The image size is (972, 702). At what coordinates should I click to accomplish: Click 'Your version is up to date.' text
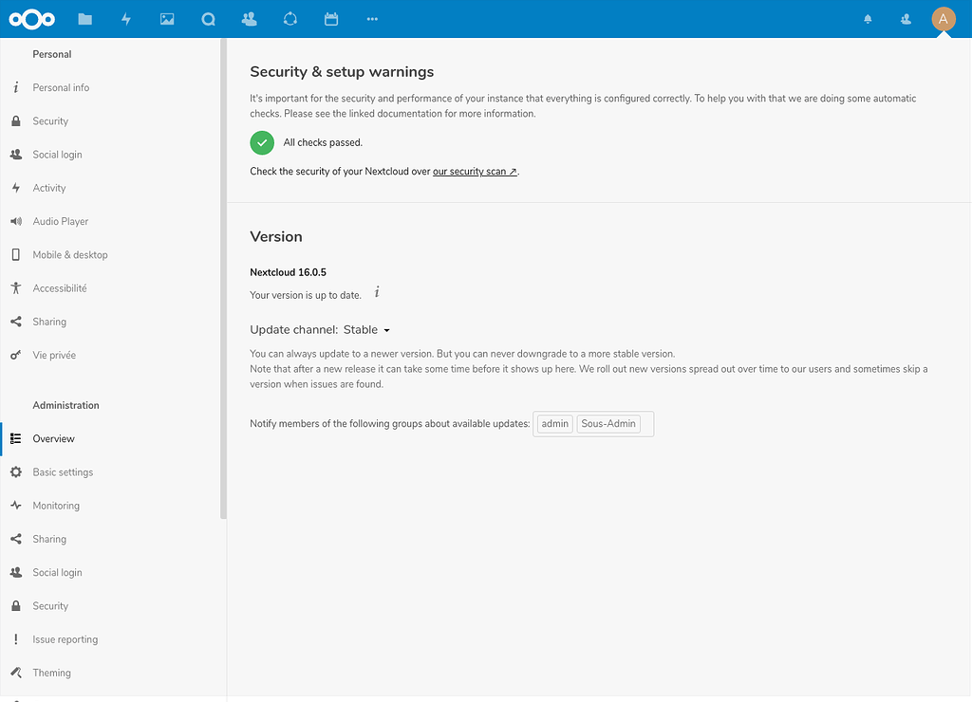pos(306,296)
